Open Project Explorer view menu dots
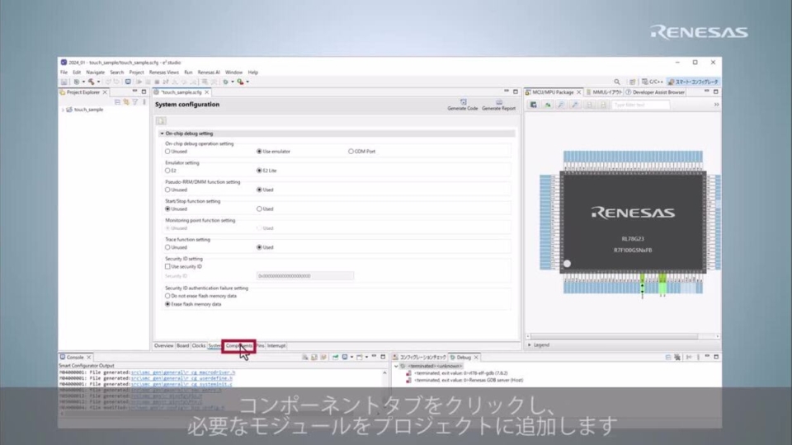The width and height of the screenshot is (792, 445). [x=144, y=102]
